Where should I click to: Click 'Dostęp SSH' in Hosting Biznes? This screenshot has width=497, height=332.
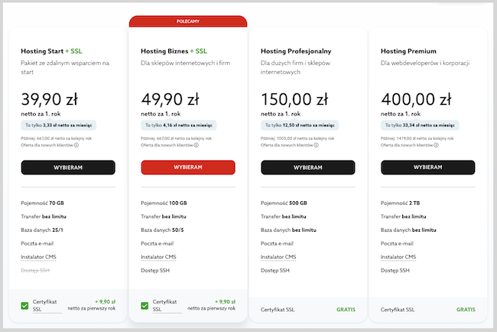(x=155, y=271)
